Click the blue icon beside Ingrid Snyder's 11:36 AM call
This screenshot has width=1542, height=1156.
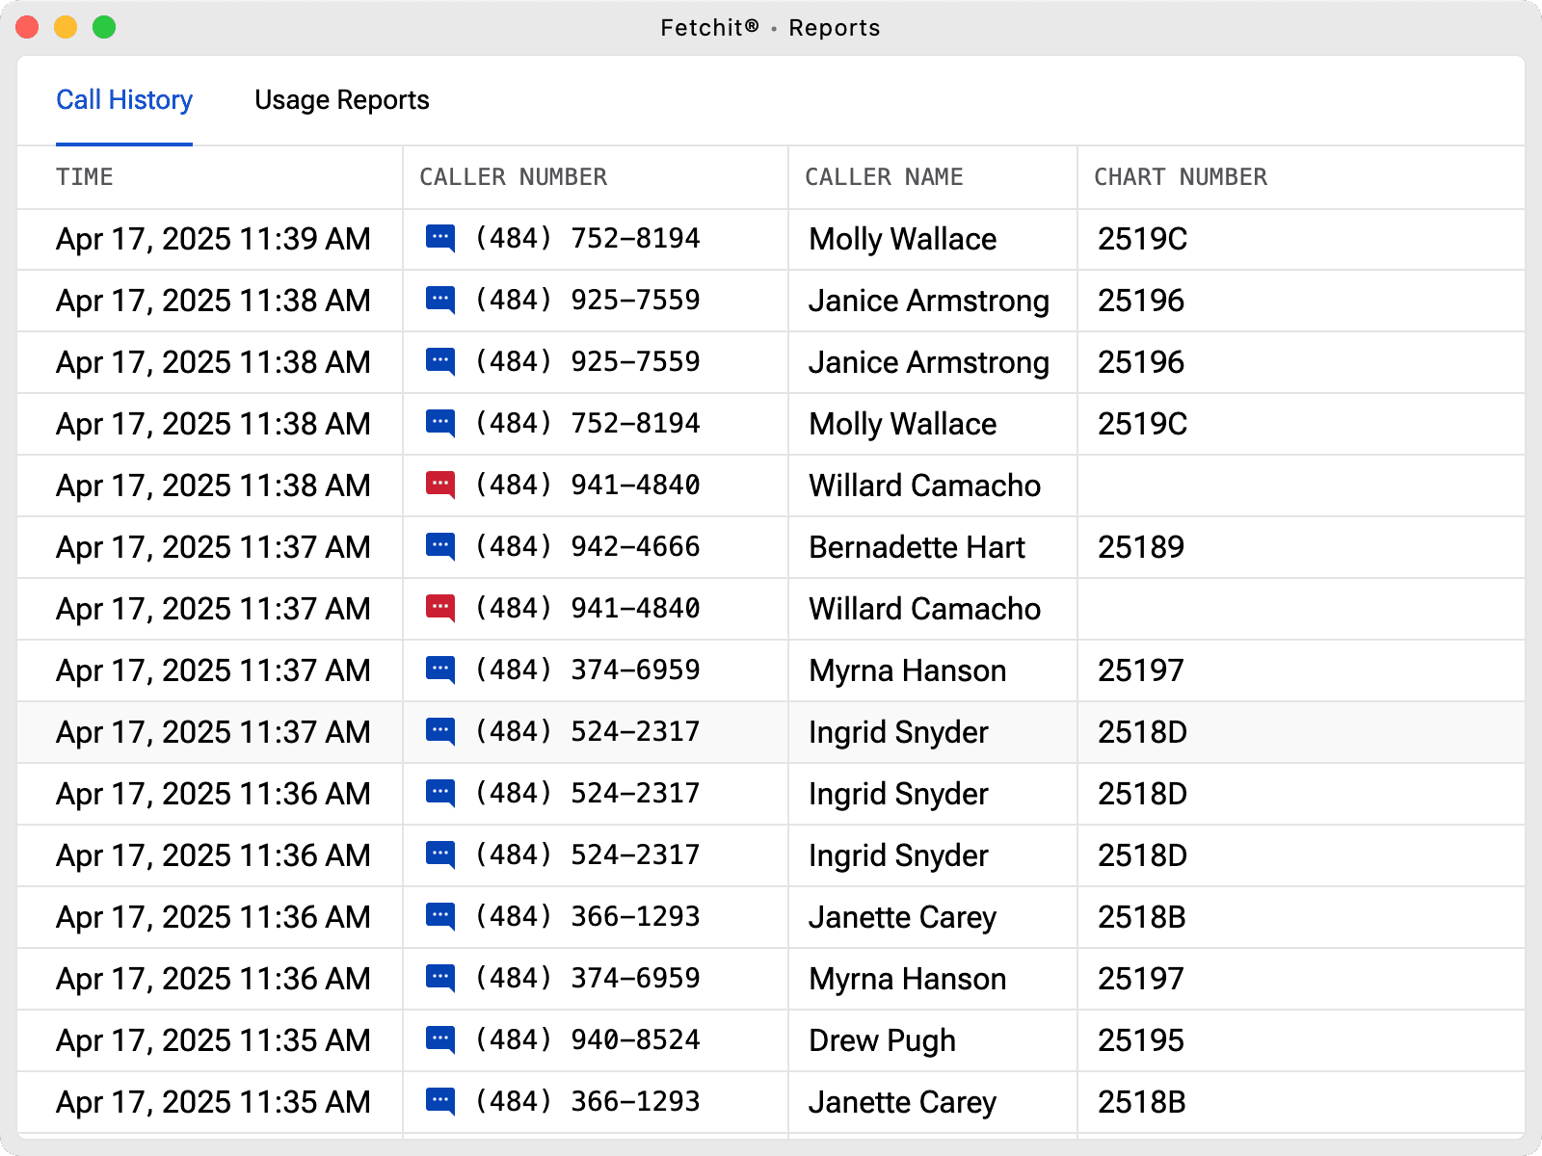440,794
